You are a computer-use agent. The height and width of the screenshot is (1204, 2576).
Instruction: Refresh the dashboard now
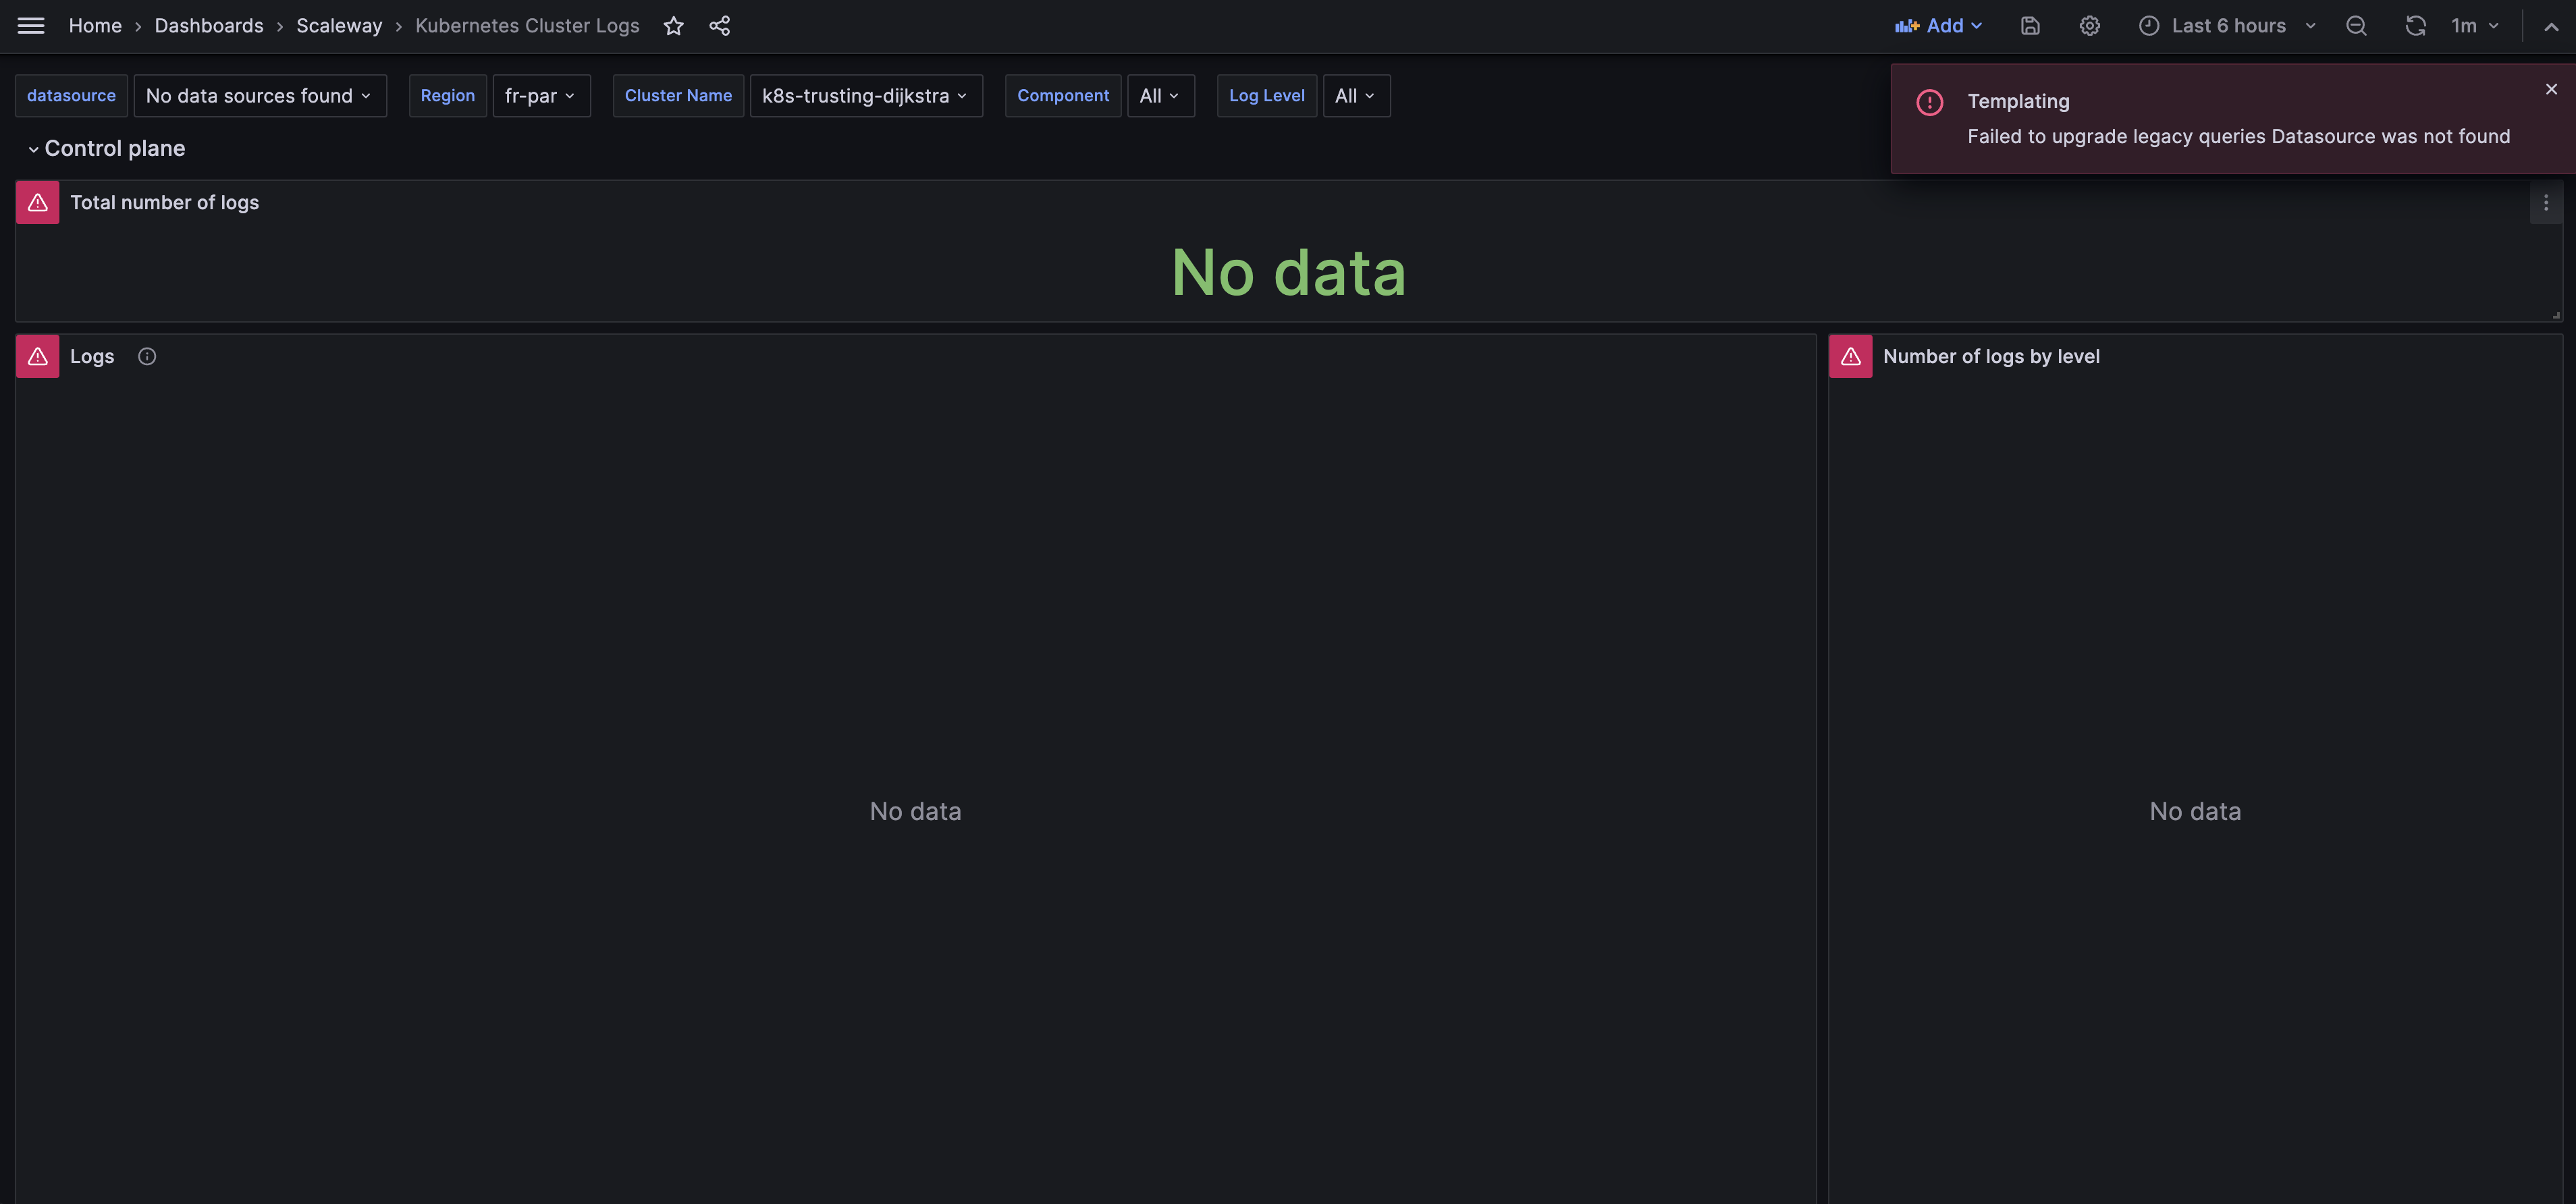click(2415, 26)
